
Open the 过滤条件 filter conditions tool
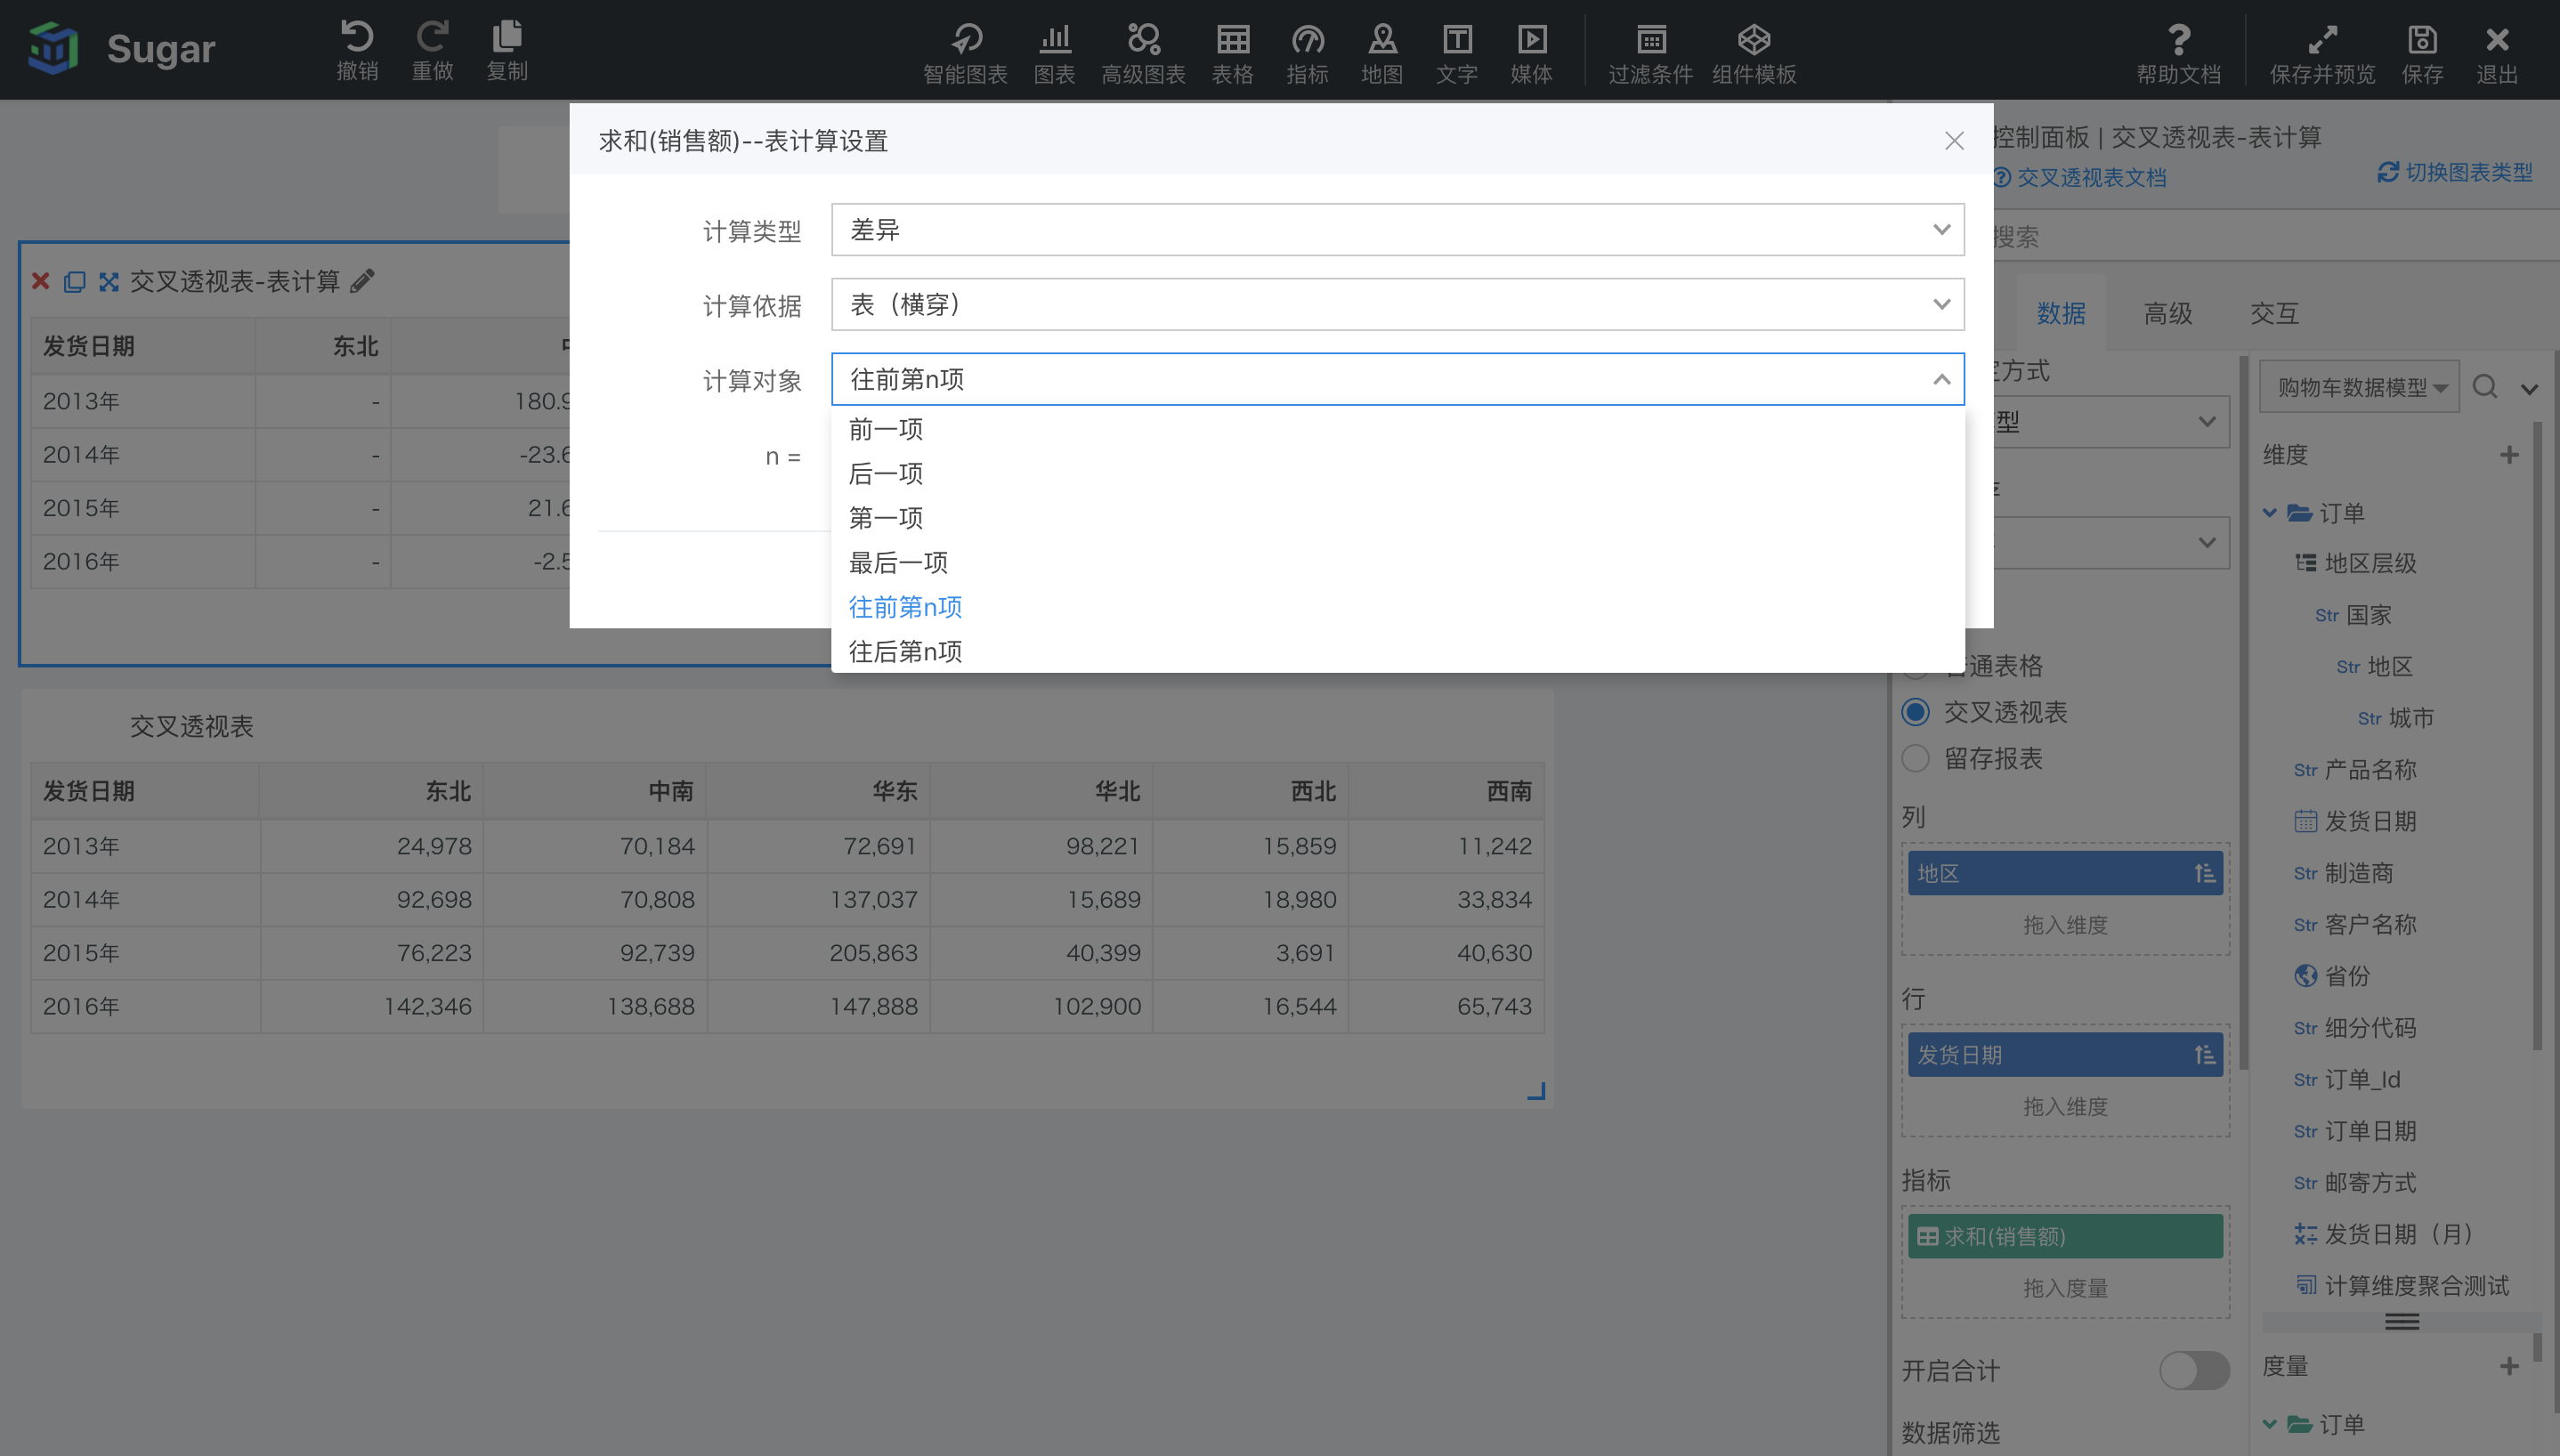tap(1650, 53)
